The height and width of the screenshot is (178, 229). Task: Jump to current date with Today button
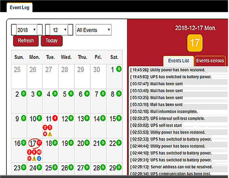point(52,41)
